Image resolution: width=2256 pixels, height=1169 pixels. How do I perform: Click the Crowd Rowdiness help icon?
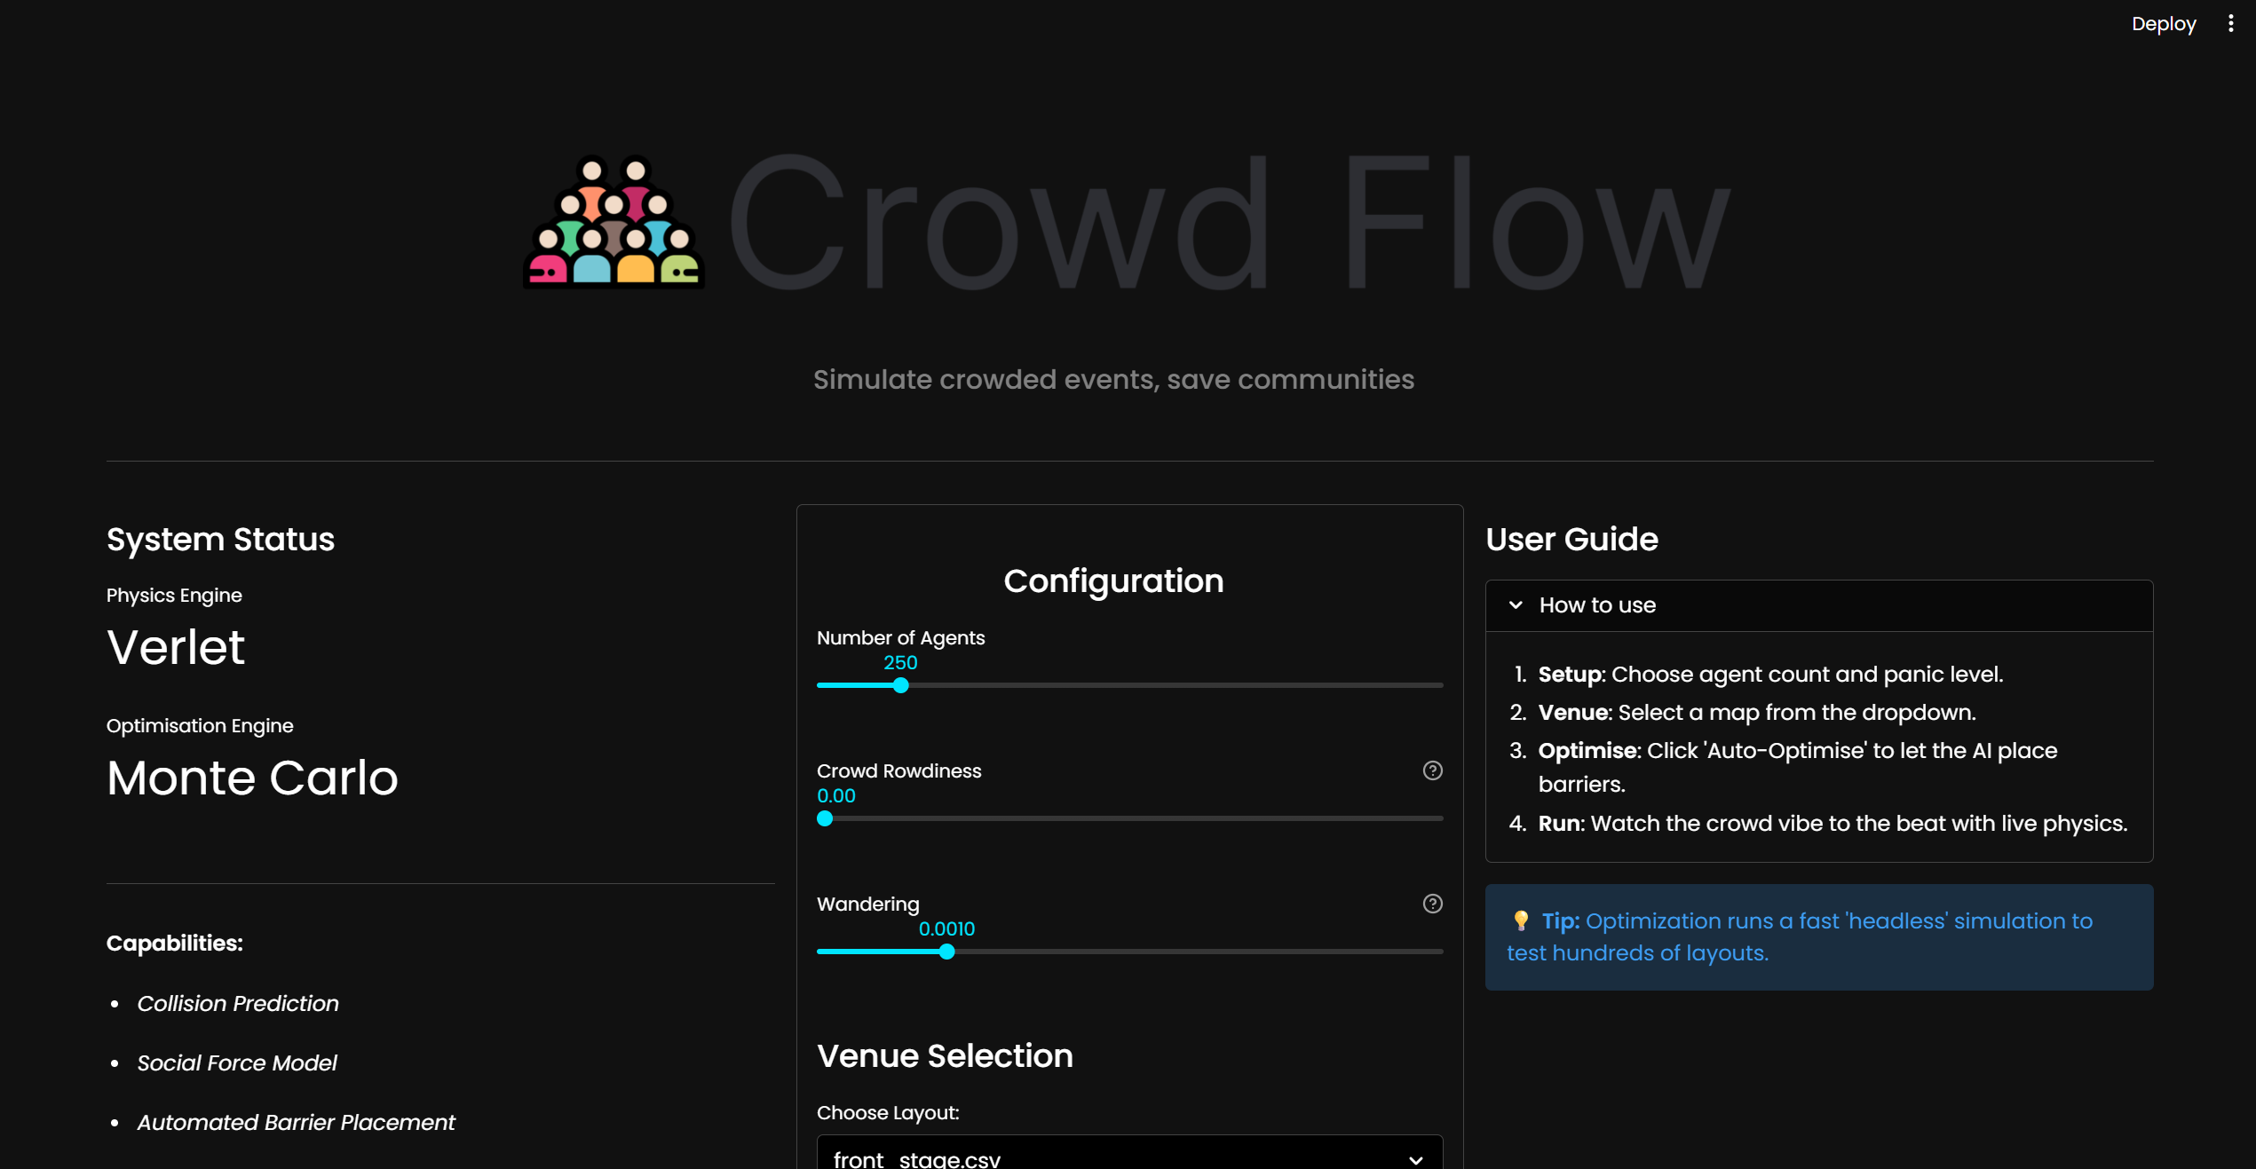point(1432,770)
